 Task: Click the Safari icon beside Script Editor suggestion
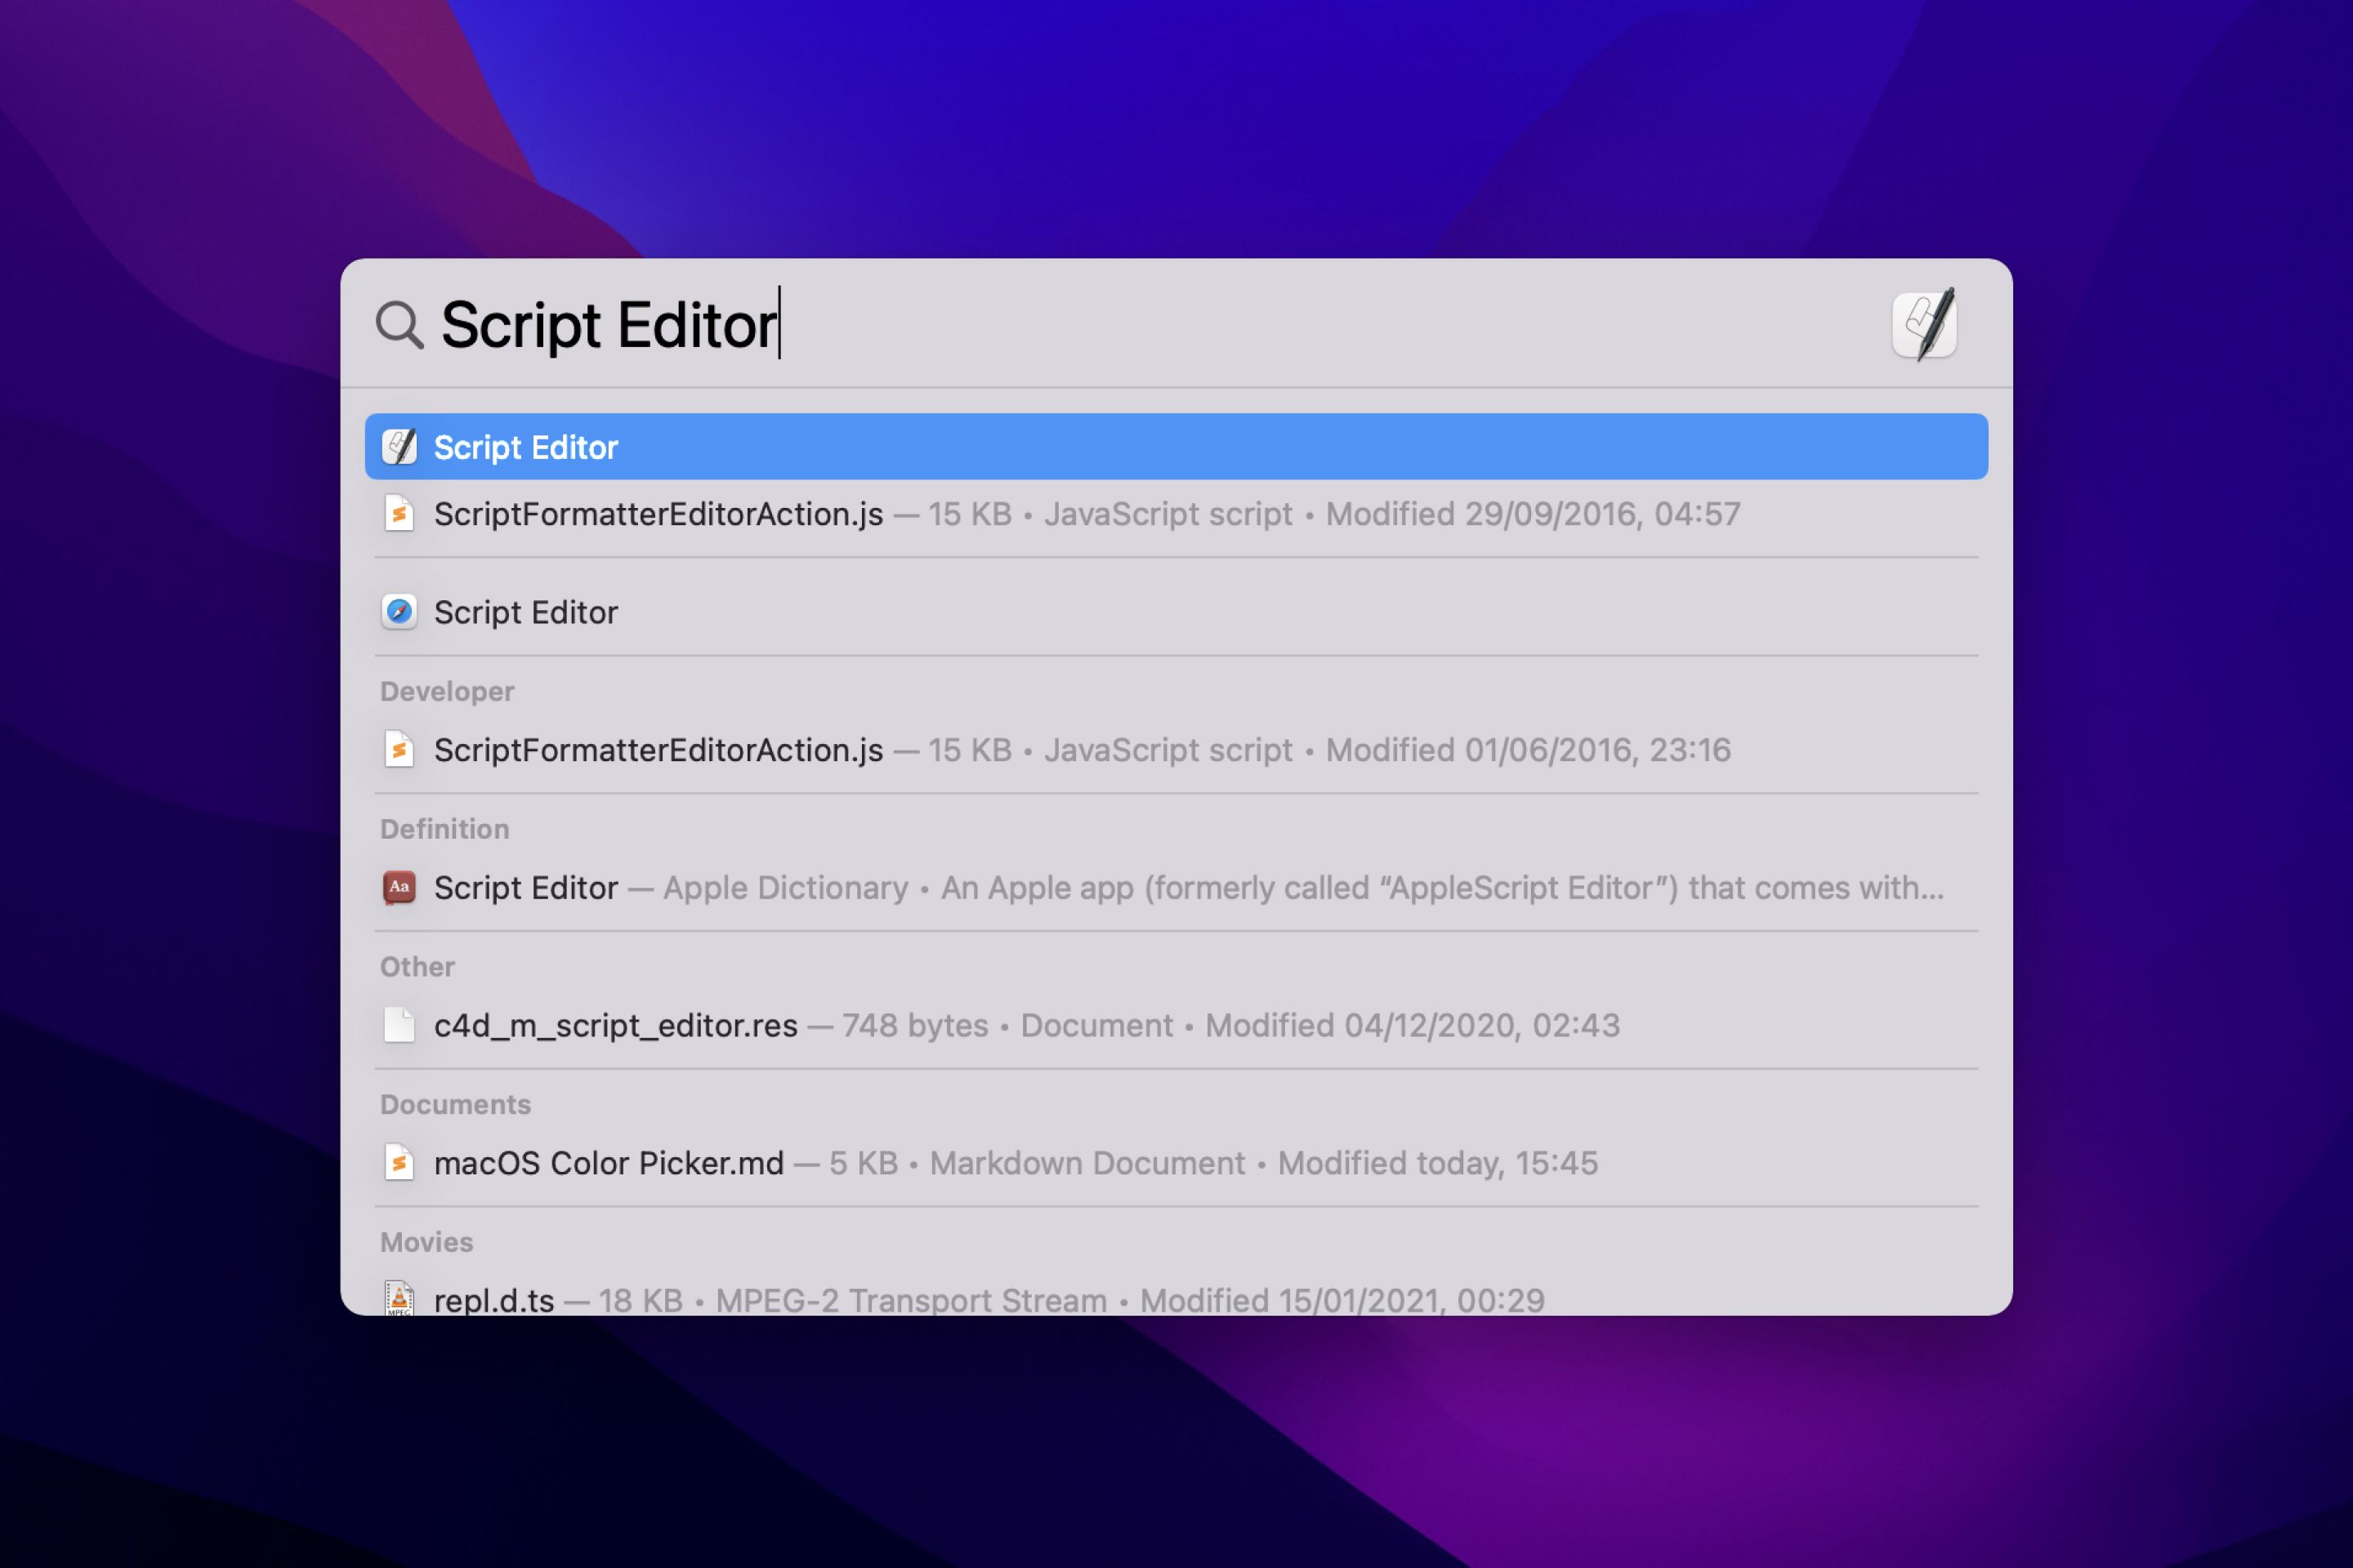coord(400,612)
